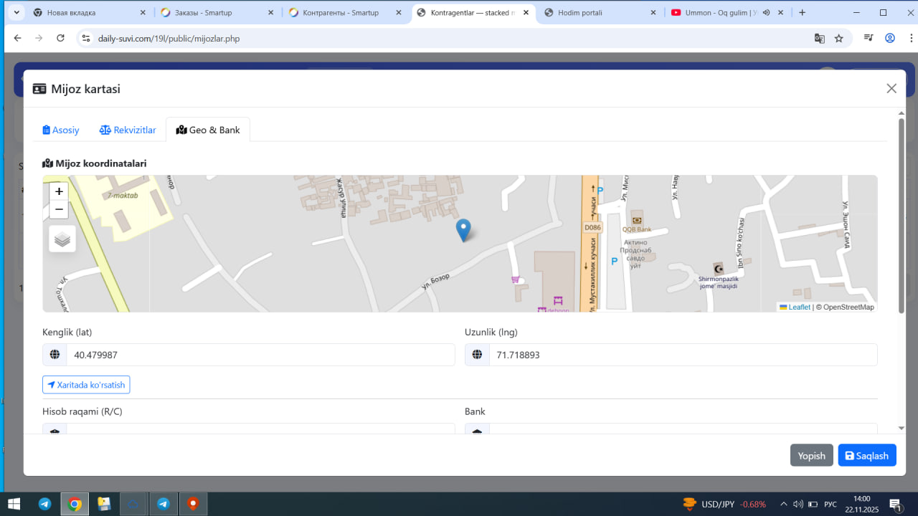Switch to the Rekvizitlar tab
This screenshot has height=516, width=918.
[x=128, y=130]
